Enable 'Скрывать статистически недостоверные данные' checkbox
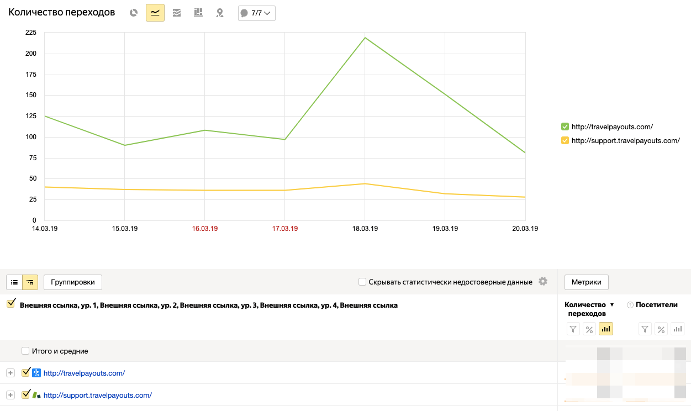 click(362, 282)
